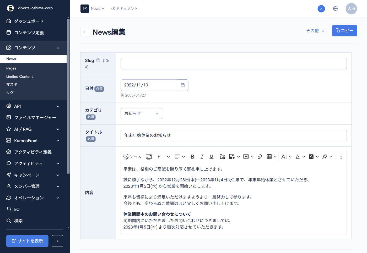Open the file manager folder icon in toolbar
This screenshot has height=253, width=367.
(222, 157)
